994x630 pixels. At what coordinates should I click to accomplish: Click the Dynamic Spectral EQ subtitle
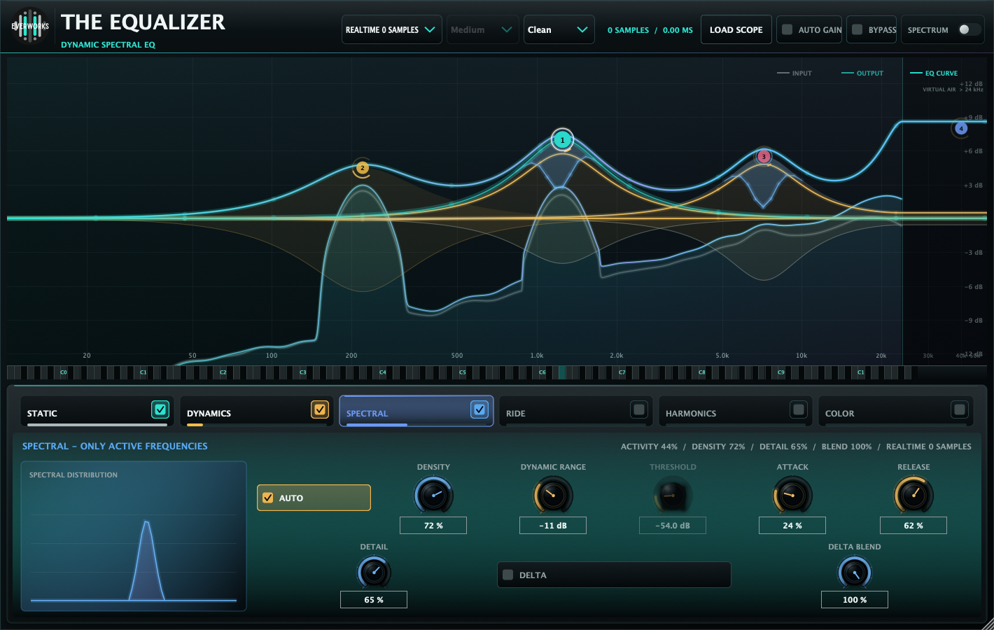click(108, 45)
